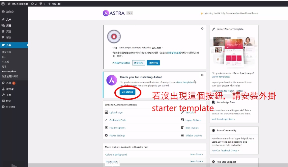Click the Layout Options grid icon
Image resolution: width=288 pixels, height=167 pixels.
pos(182,120)
